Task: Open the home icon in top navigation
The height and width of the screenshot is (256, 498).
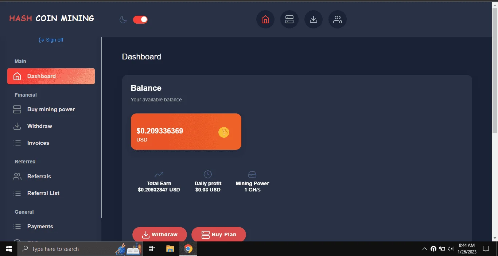Action: click(x=265, y=19)
